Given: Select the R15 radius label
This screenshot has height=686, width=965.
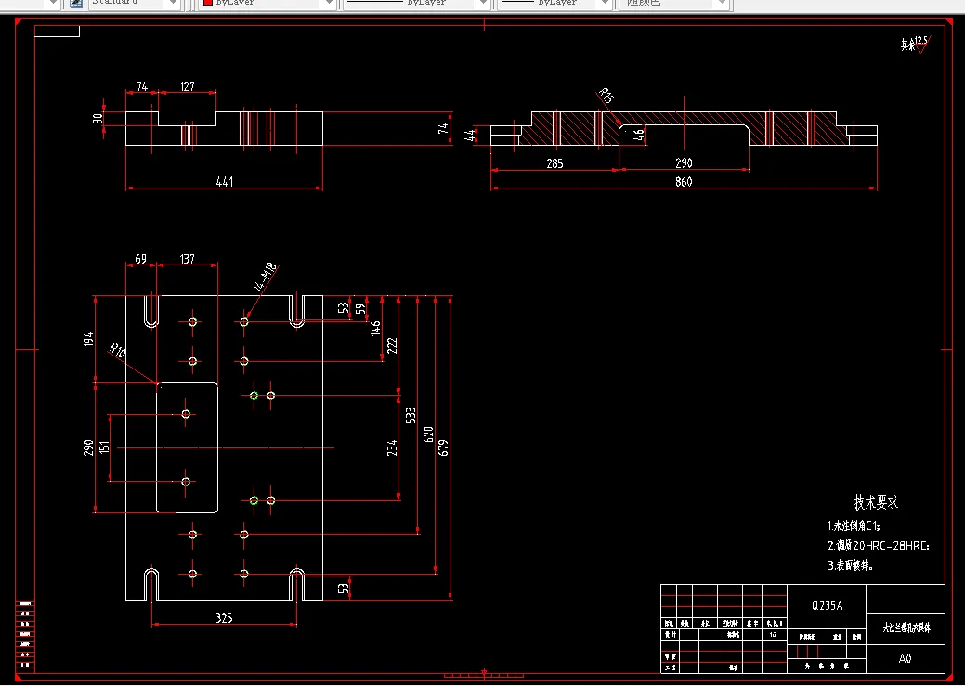Looking at the screenshot, I should [606, 96].
